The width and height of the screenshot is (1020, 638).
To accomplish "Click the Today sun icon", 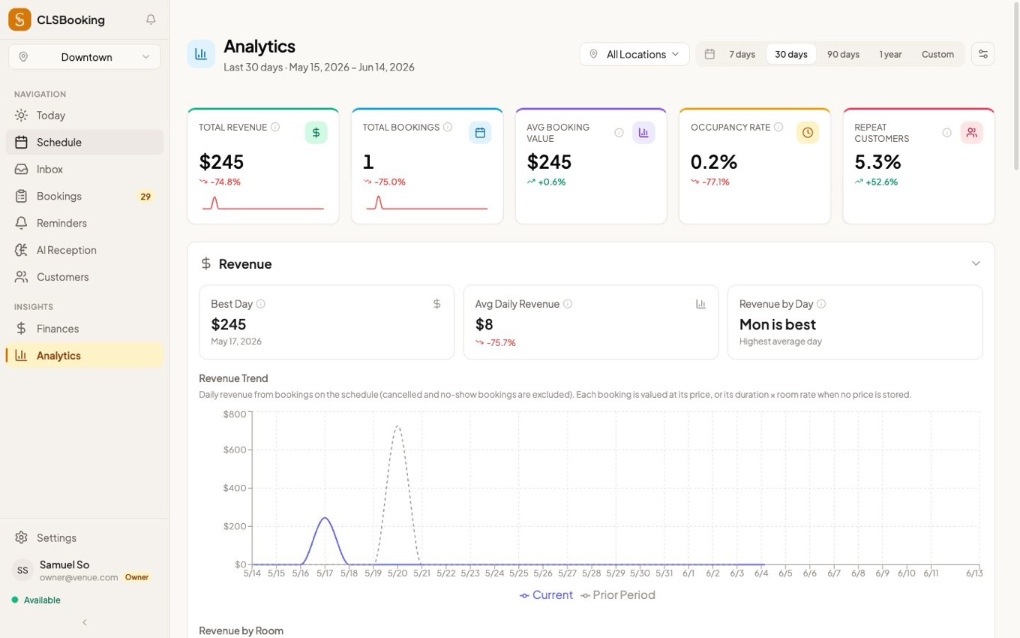I will (x=21, y=116).
